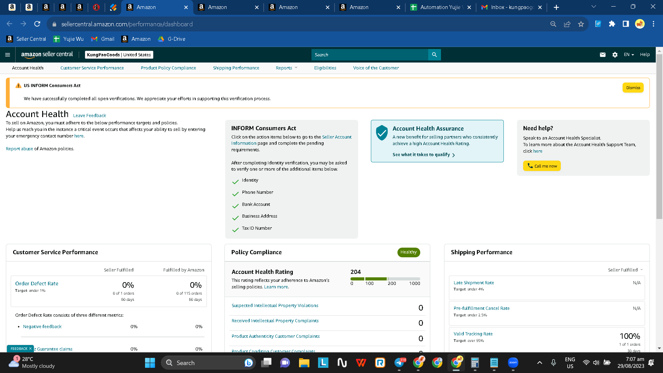This screenshot has width=663, height=373.
Task: Open the Eligibilities tab
Action: (x=325, y=68)
